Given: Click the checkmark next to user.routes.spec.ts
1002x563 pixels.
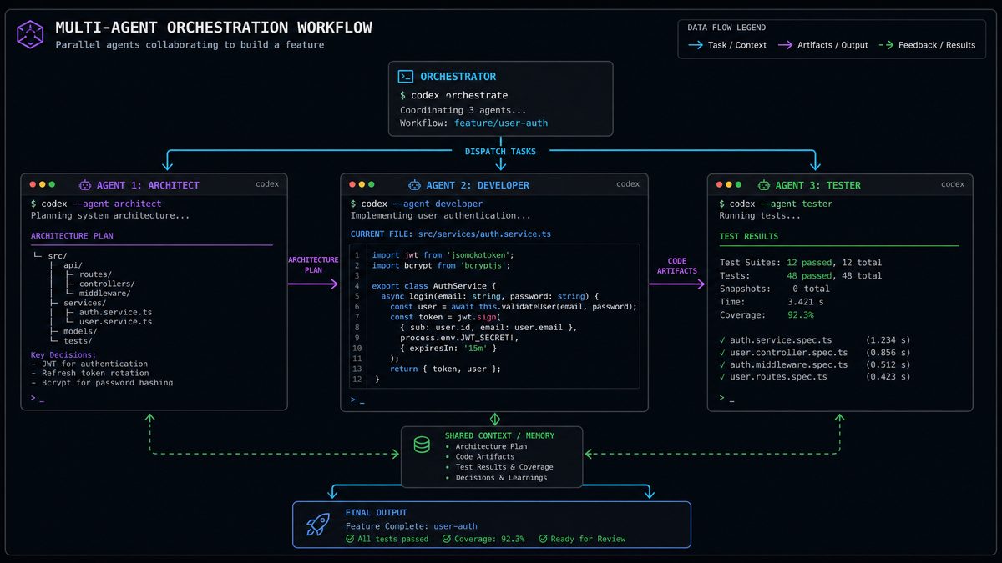Looking at the screenshot, I should click(x=723, y=377).
